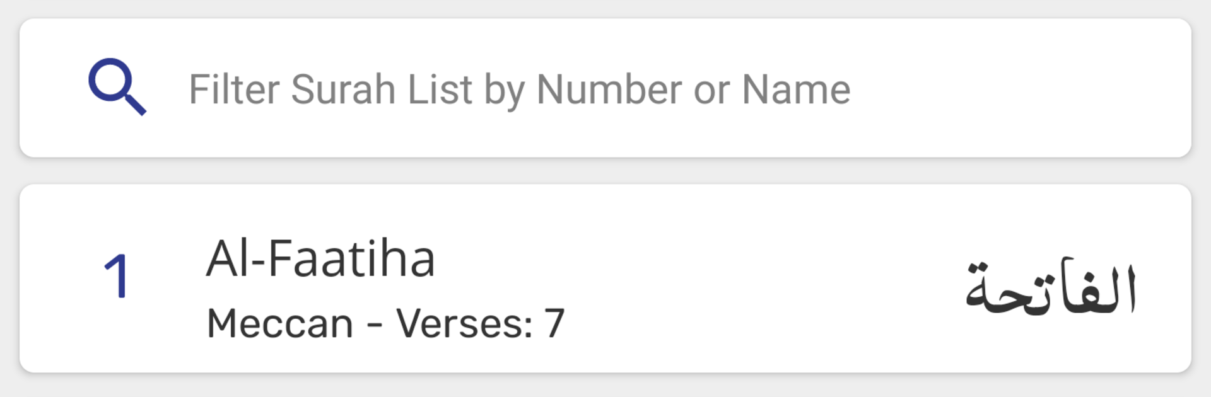Select the first surah list card
This screenshot has width=1211, height=397.
click(605, 279)
